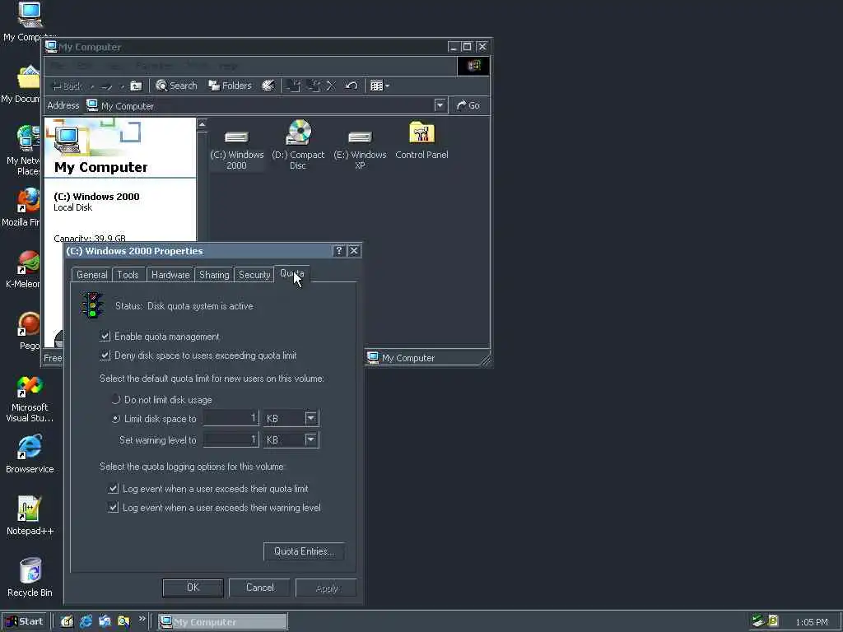
Task: Select Limit disk space to option
Action: click(115, 419)
